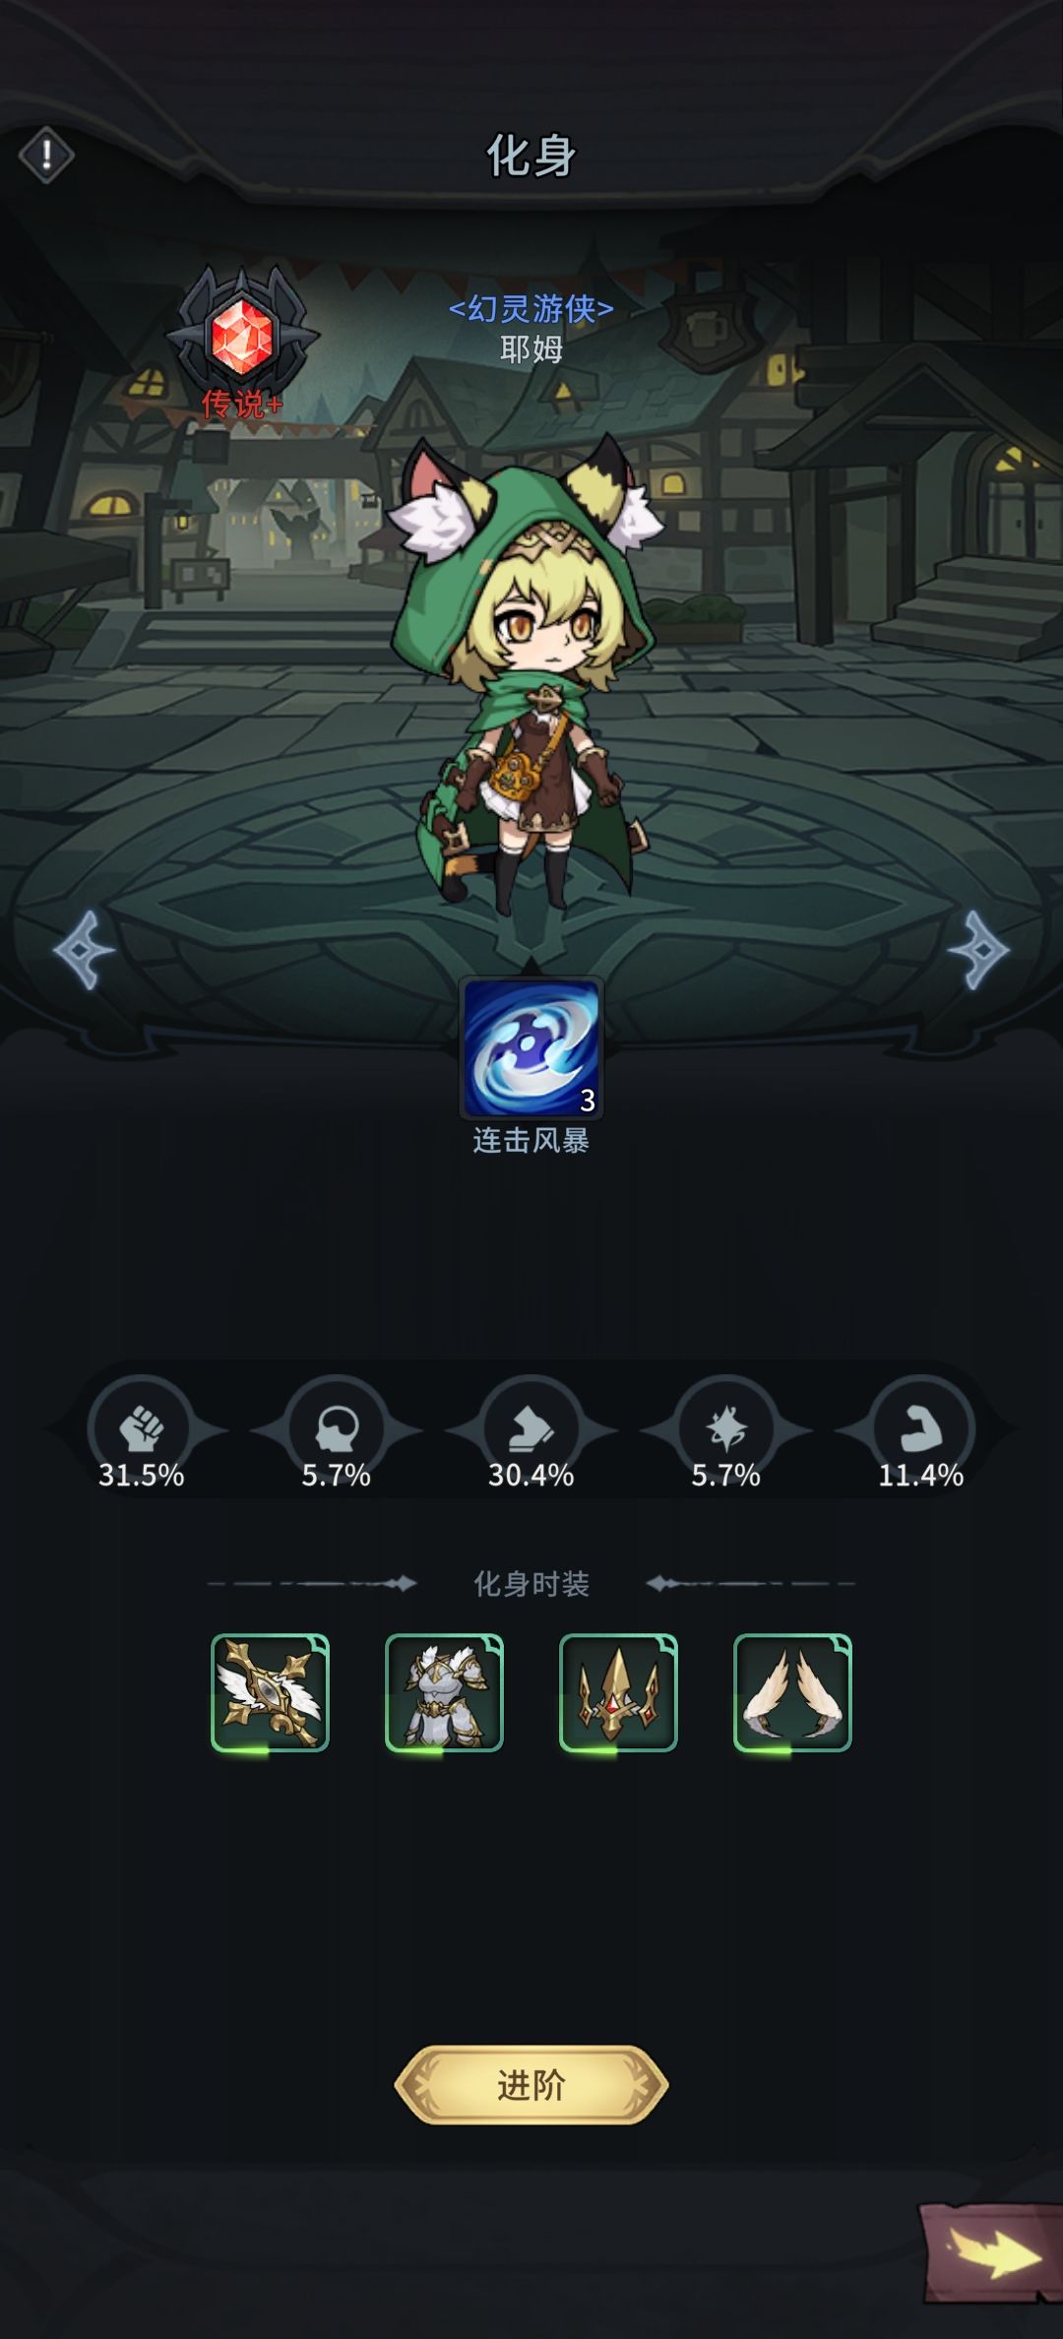Image resolution: width=1063 pixels, height=2339 pixels.
Task: Open the 连击风暴 skill icon
Action: (x=531, y=1048)
